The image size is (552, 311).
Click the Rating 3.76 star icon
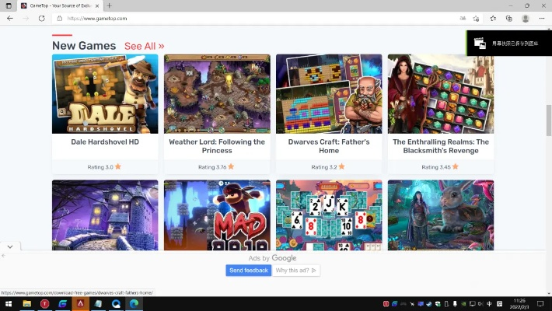pyautogui.click(x=231, y=166)
